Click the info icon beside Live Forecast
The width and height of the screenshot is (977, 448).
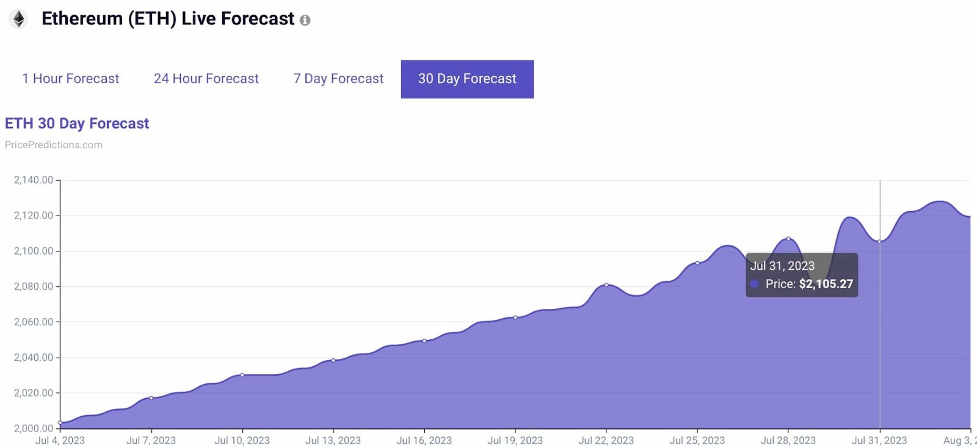pyautogui.click(x=305, y=20)
